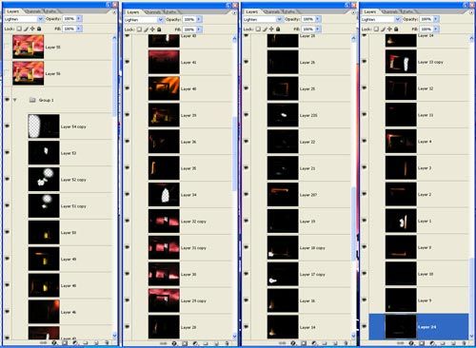
Task: Open Opacity arrow flyout in the rightmost panel
Action: [x=436, y=19]
